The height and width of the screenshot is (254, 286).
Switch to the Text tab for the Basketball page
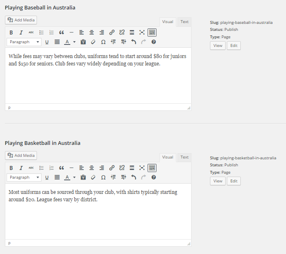tap(185, 157)
